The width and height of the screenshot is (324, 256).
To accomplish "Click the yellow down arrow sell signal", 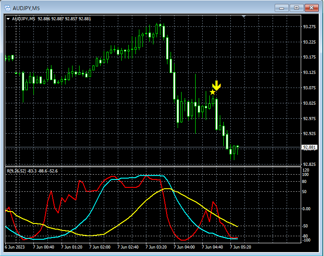I will click(216, 85).
